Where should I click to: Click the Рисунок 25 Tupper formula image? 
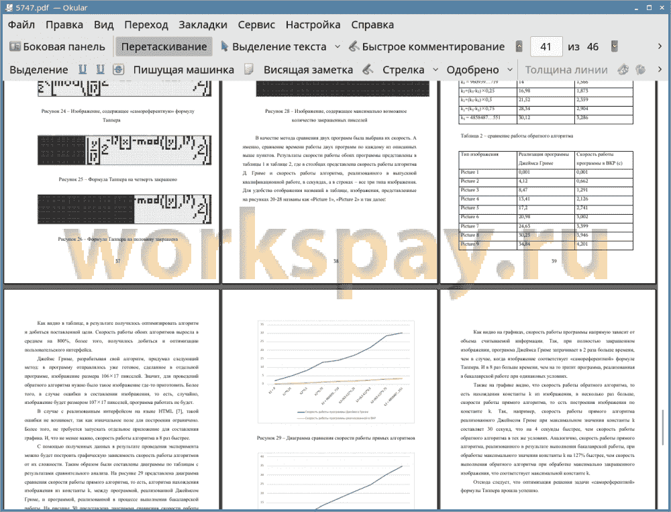pos(124,150)
